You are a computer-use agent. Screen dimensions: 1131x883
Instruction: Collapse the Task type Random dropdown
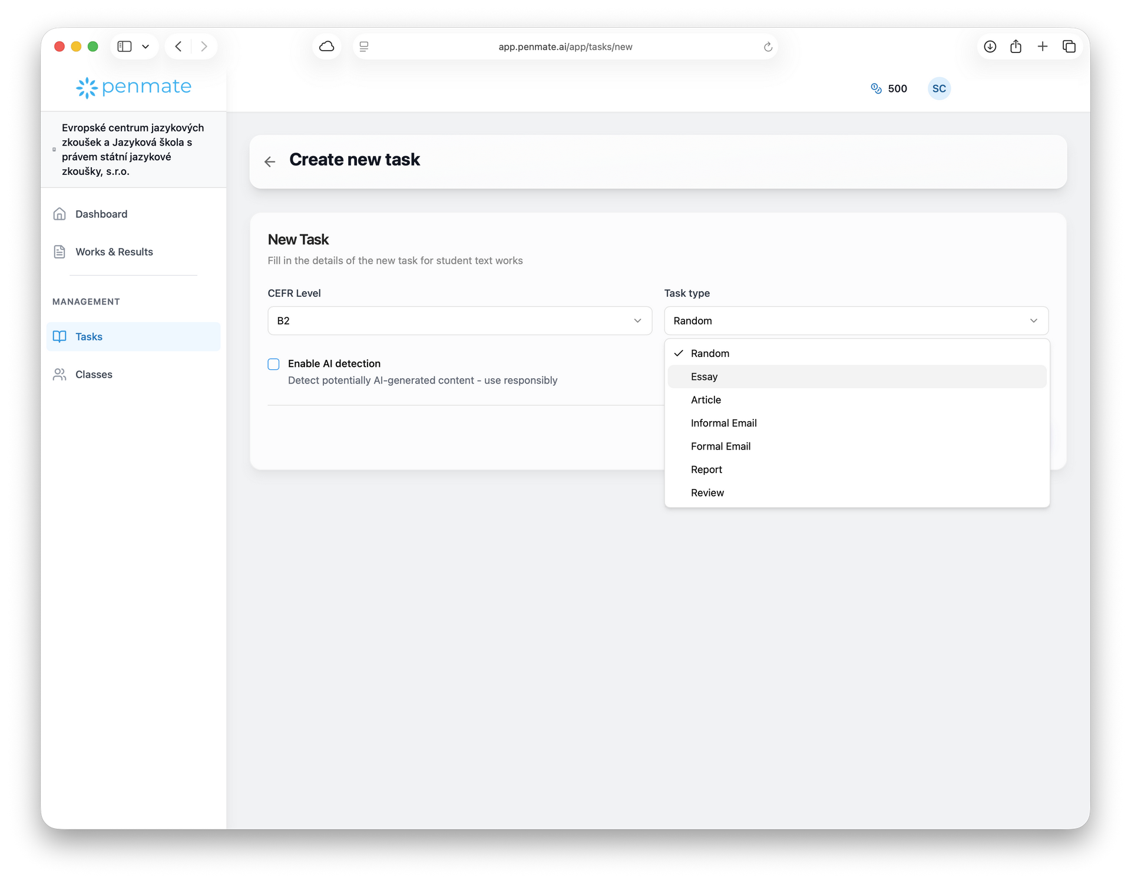coord(856,320)
